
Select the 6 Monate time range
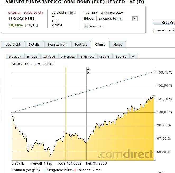coord(87,57)
